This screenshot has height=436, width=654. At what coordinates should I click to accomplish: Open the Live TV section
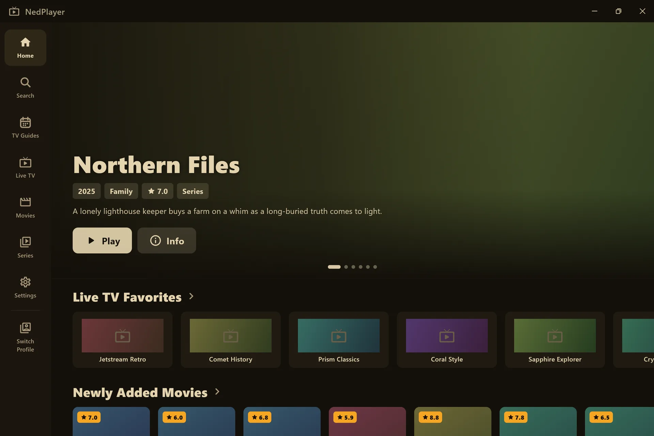(25, 168)
